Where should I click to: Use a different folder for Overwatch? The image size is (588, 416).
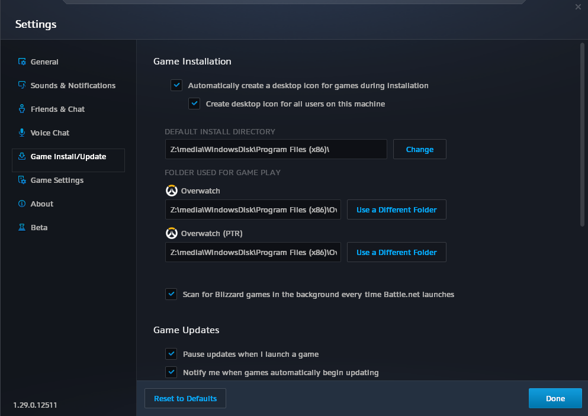point(396,209)
